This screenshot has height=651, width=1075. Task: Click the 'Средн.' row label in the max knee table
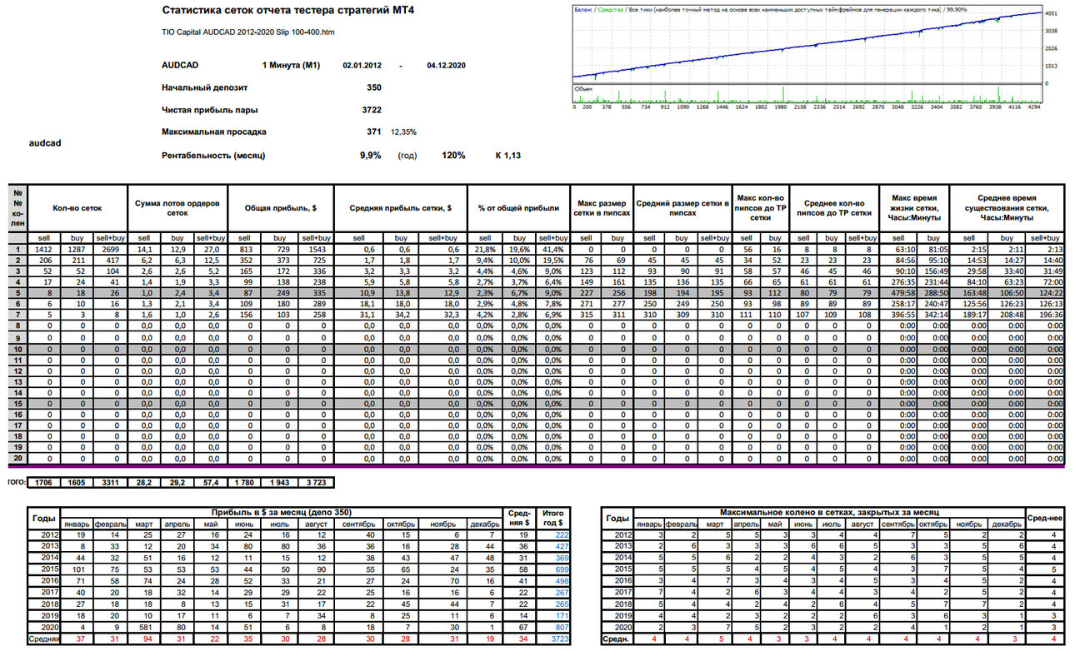click(x=617, y=639)
